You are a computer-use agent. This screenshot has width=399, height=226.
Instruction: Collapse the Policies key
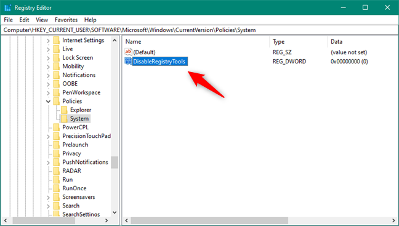click(49, 101)
